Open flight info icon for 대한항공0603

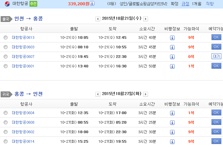tap(172, 47)
